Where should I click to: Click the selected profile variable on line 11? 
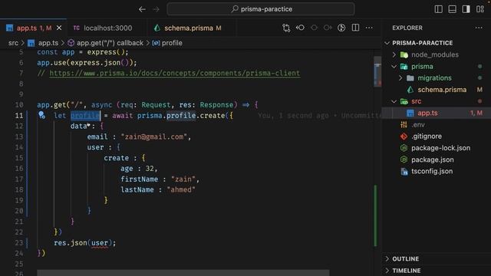click(85, 116)
